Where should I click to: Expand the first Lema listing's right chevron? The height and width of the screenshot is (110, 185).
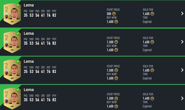click(182, 14)
